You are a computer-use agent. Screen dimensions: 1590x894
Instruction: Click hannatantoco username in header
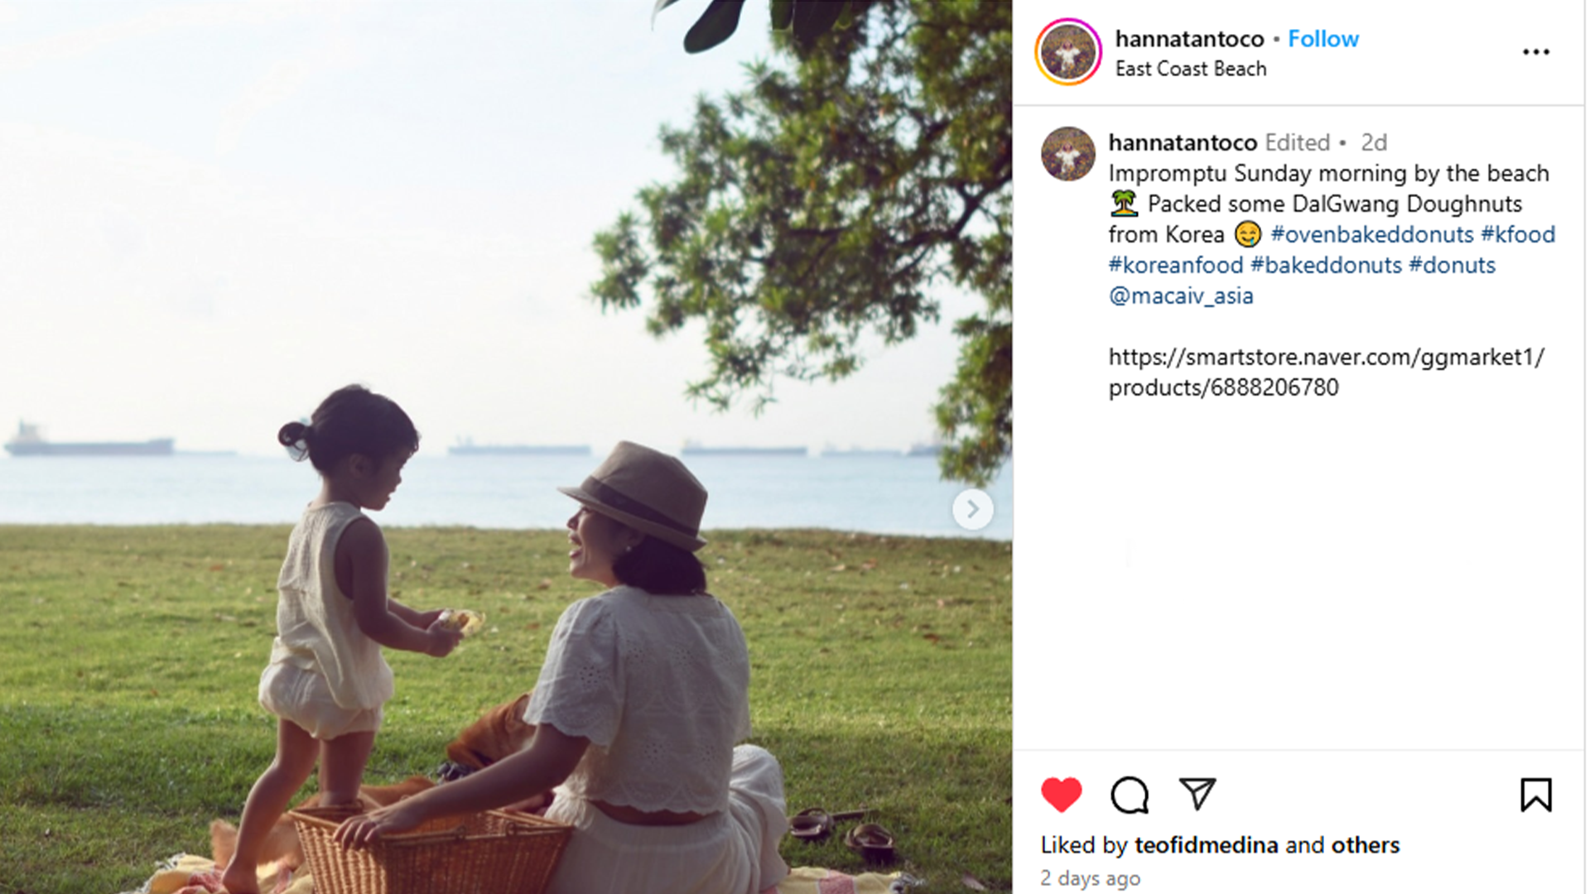[x=1189, y=39]
